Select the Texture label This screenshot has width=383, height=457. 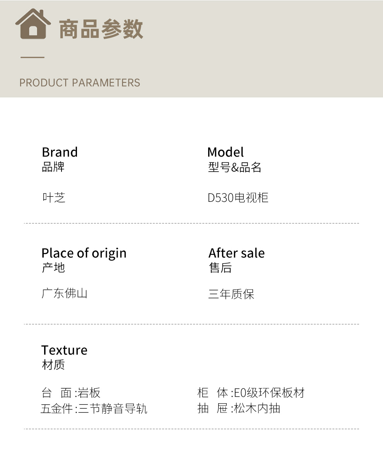[x=64, y=350]
